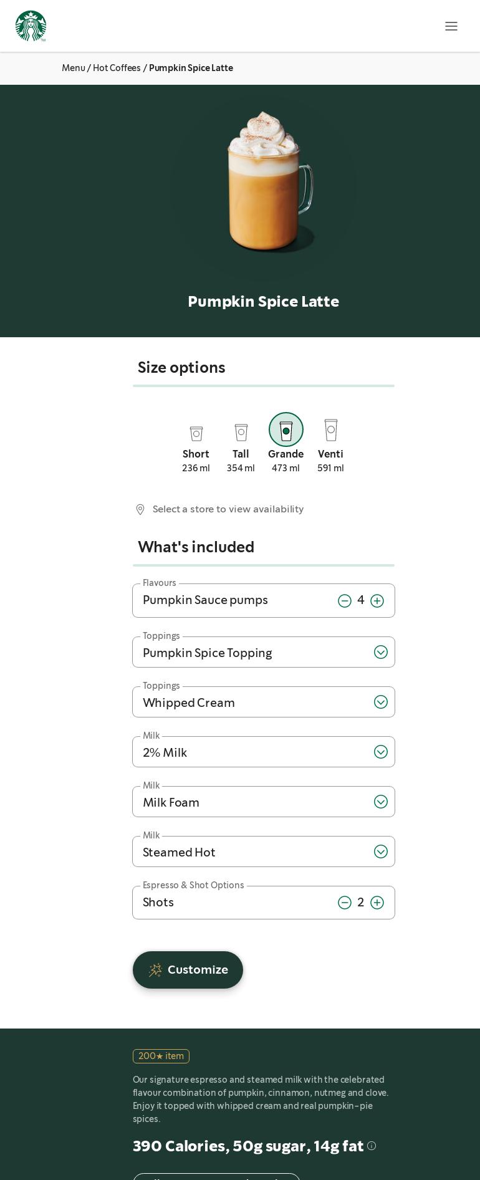480x1180 pixels.
Task: Open the Whipped Cream dropdown
Action: (x=380, y=702)
